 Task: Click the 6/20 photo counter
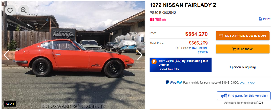pyautogui.click(x=10, y=104)
